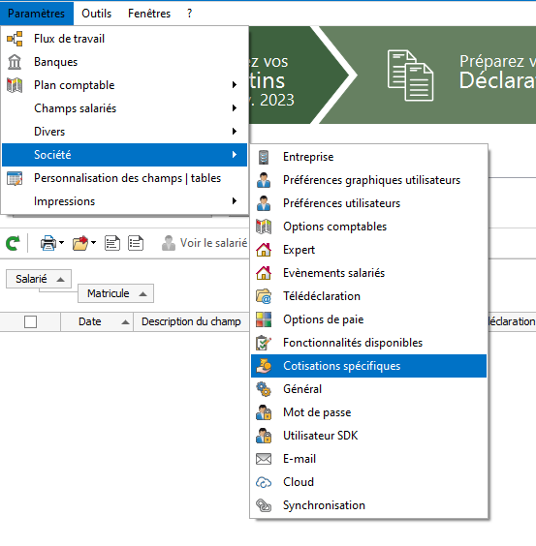Open the export folder dropdown arrow

coord(93,242)
